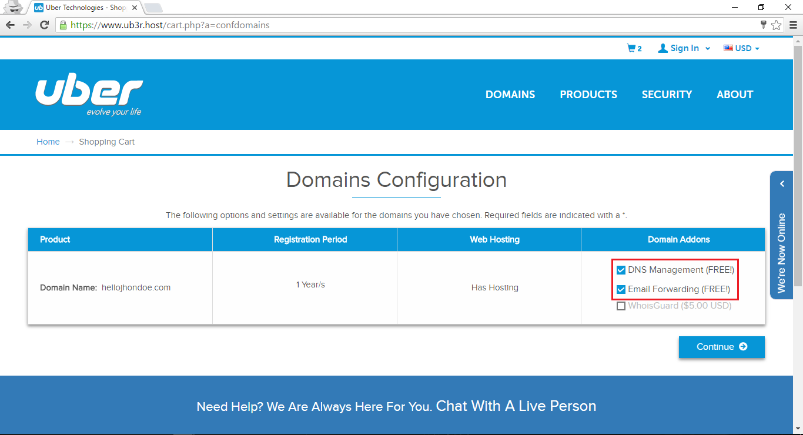Reload the page with refresh icon

pos(44,25)
